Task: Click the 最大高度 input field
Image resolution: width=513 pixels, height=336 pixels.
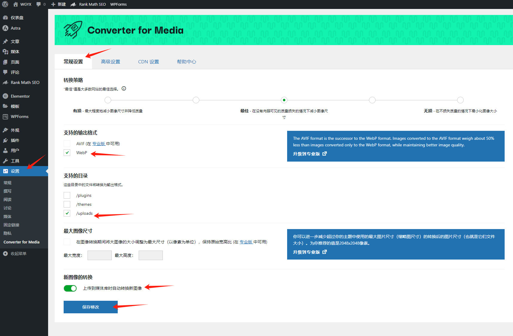Action: 151,255
